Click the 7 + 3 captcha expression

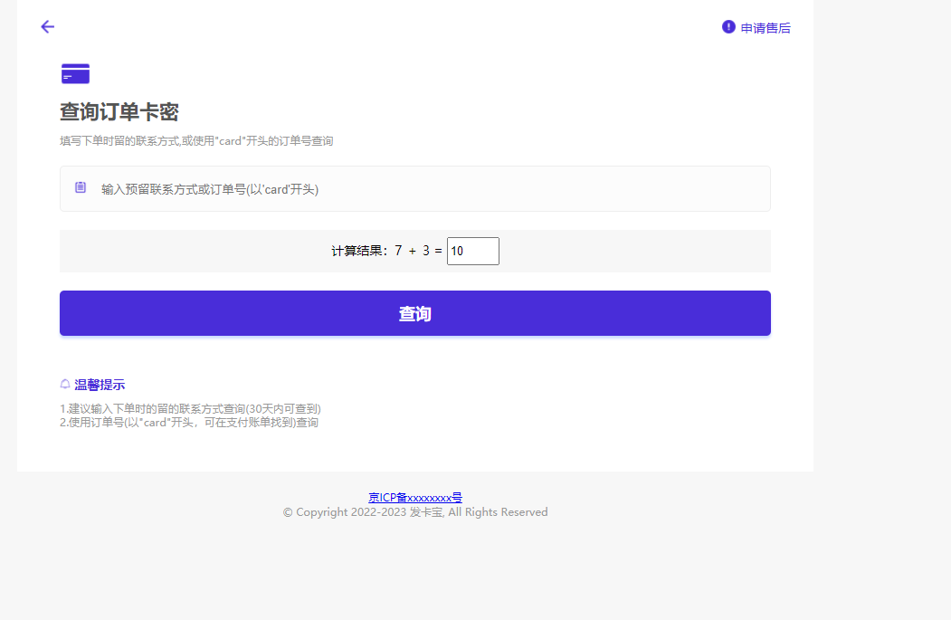coord(417,252)
